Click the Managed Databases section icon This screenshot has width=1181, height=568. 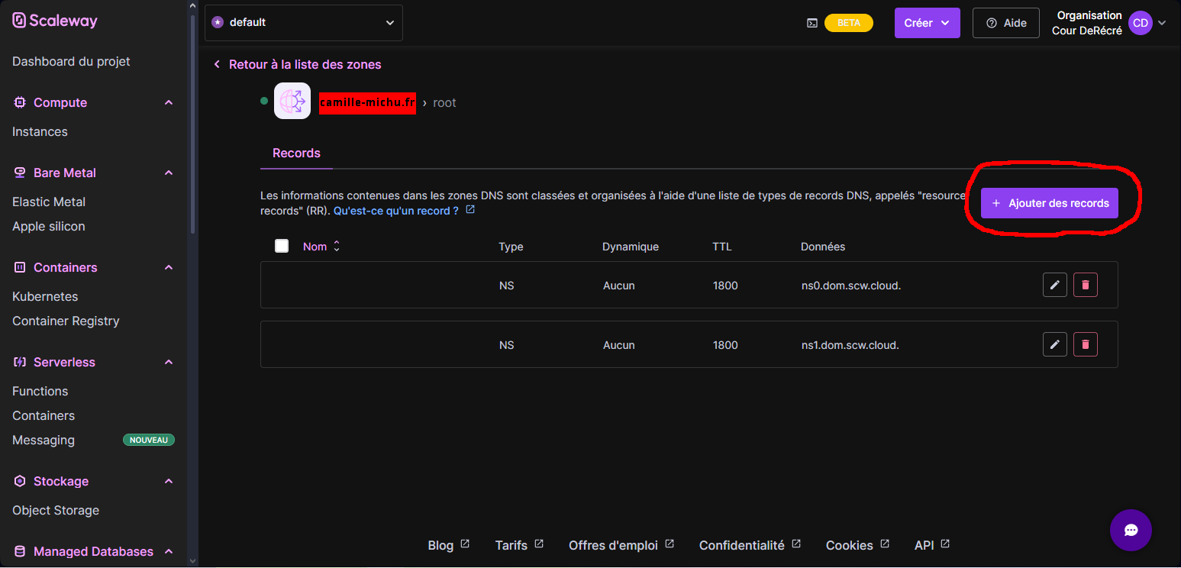[20, 551]
